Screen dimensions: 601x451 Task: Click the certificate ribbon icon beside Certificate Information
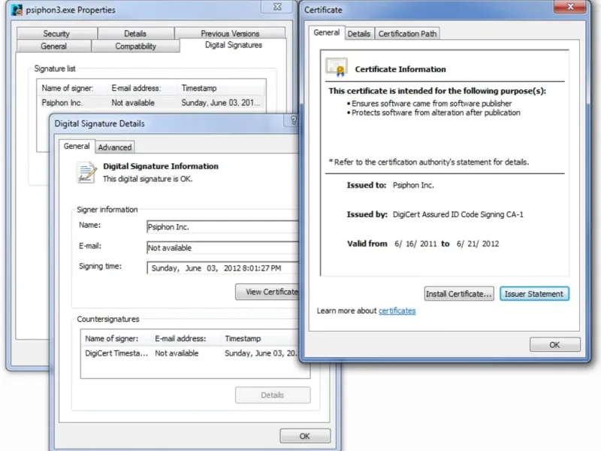pos(336,67)
